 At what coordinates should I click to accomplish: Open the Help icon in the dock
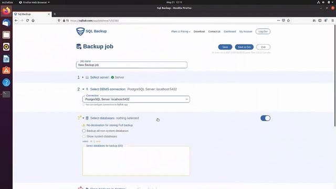pyautogui.click(x=6, y=82)
